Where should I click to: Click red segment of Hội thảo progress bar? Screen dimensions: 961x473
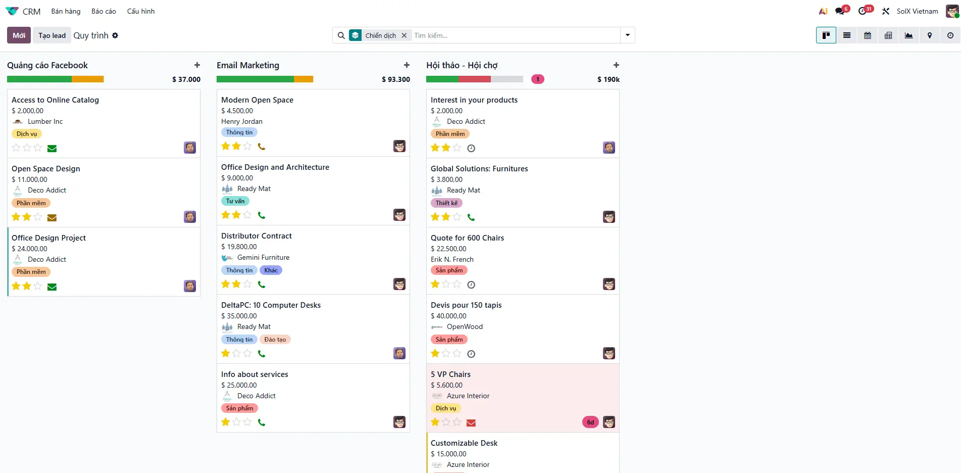tap(474, 79)
